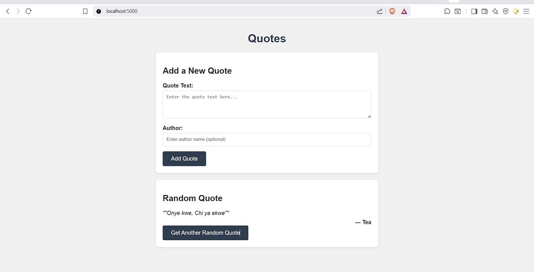Image resolution: width=534 pixels, height=272 pixels.
Task: Click into the Quote Text textarea
Action: point(267,104)
